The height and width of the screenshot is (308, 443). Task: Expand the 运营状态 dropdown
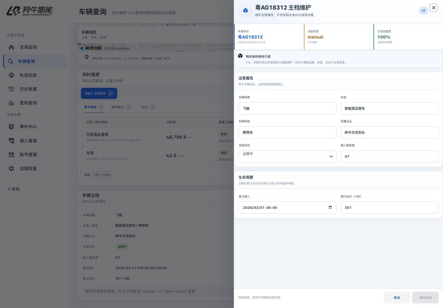287,156
